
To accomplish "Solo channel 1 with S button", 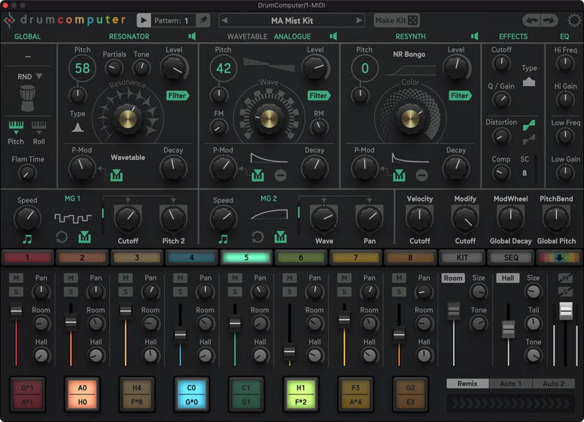I will 16,291.
